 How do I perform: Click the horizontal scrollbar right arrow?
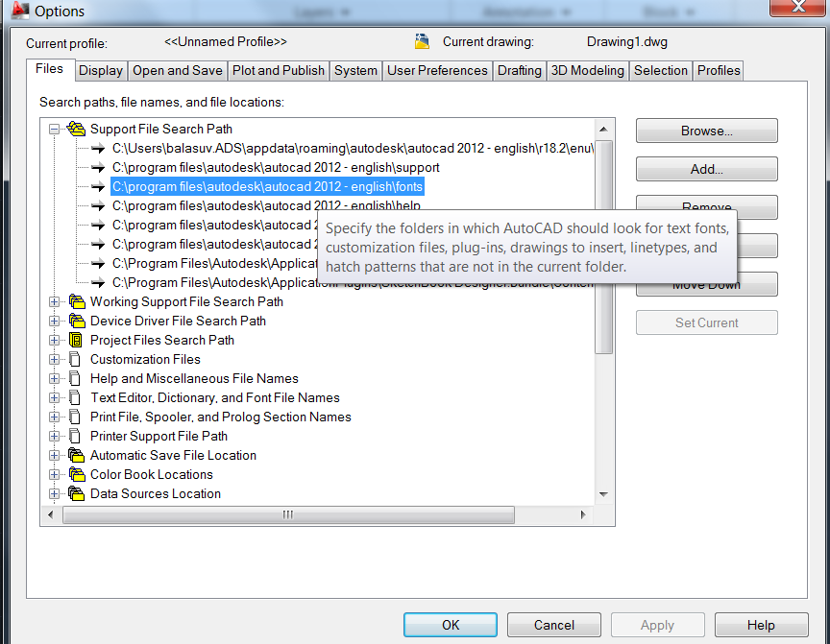[x=583, y=515]
